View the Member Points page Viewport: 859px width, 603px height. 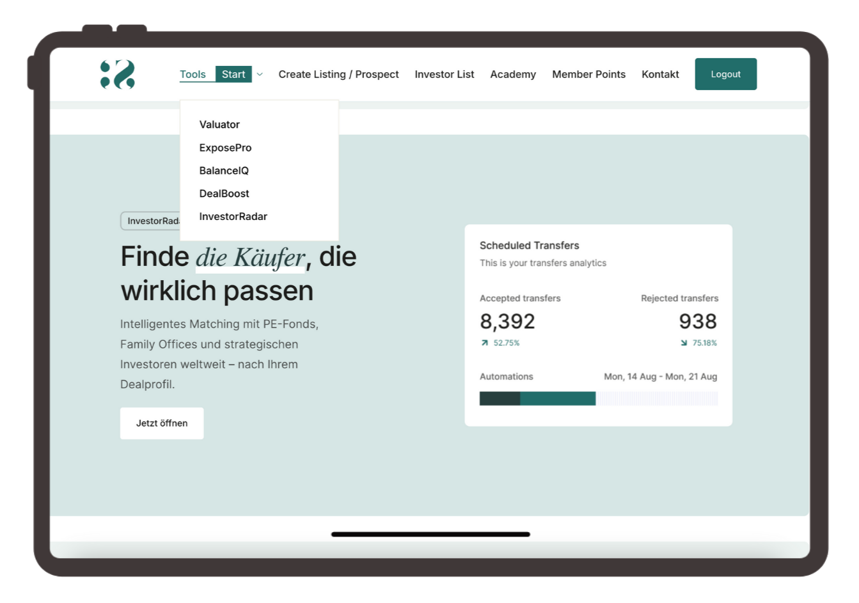[x=588, y=75]
